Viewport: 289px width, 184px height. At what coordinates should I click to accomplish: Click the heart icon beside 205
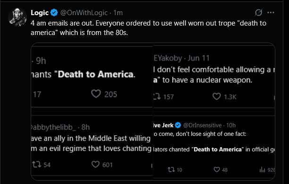pos(96,94)
